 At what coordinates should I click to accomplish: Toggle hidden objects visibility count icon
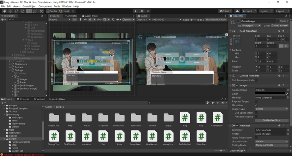(99, 20)
